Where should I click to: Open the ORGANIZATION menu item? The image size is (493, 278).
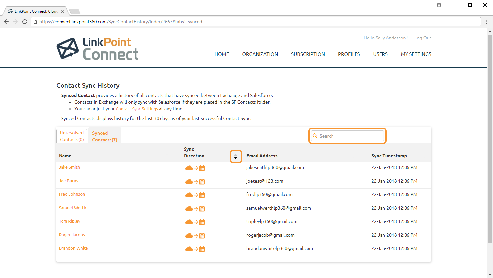(260, 54)
